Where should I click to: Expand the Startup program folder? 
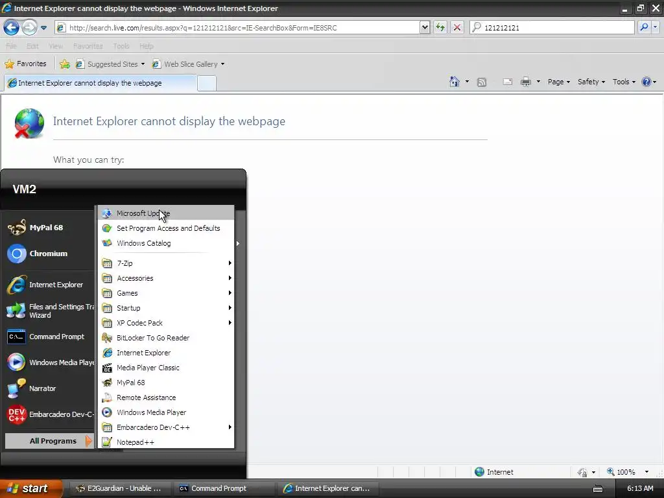coord(166,308)
